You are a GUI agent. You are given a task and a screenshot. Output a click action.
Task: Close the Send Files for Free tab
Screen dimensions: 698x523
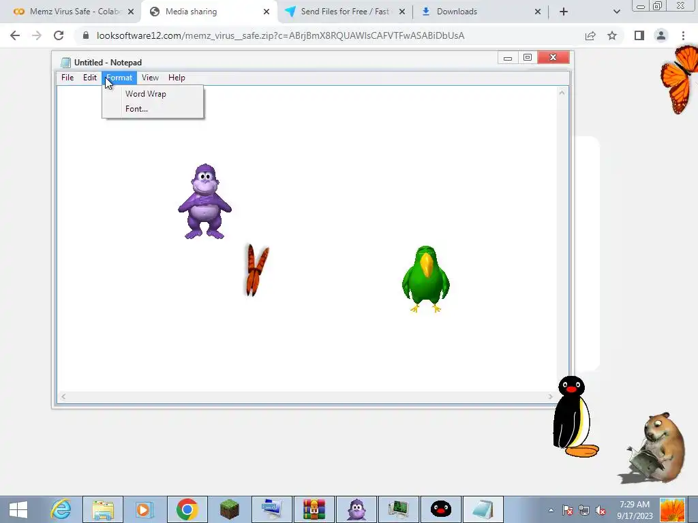(402, 12)
